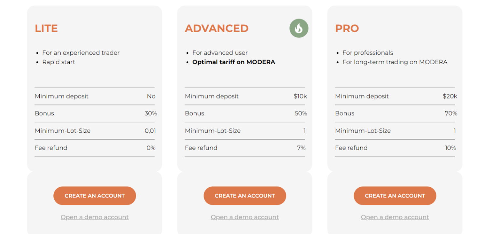This screenshot has height=234, width=500.
Task: Click the 0,01 minimum lot size value
Action: click(150, 131)
